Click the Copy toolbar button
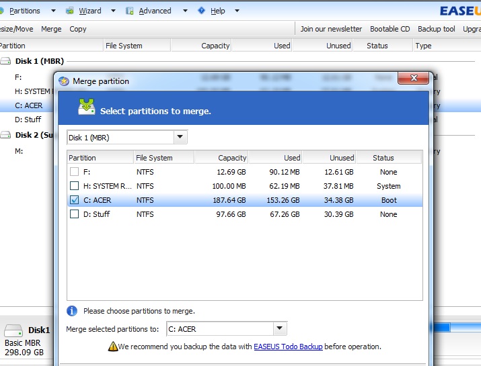 [x=78, y=29]
